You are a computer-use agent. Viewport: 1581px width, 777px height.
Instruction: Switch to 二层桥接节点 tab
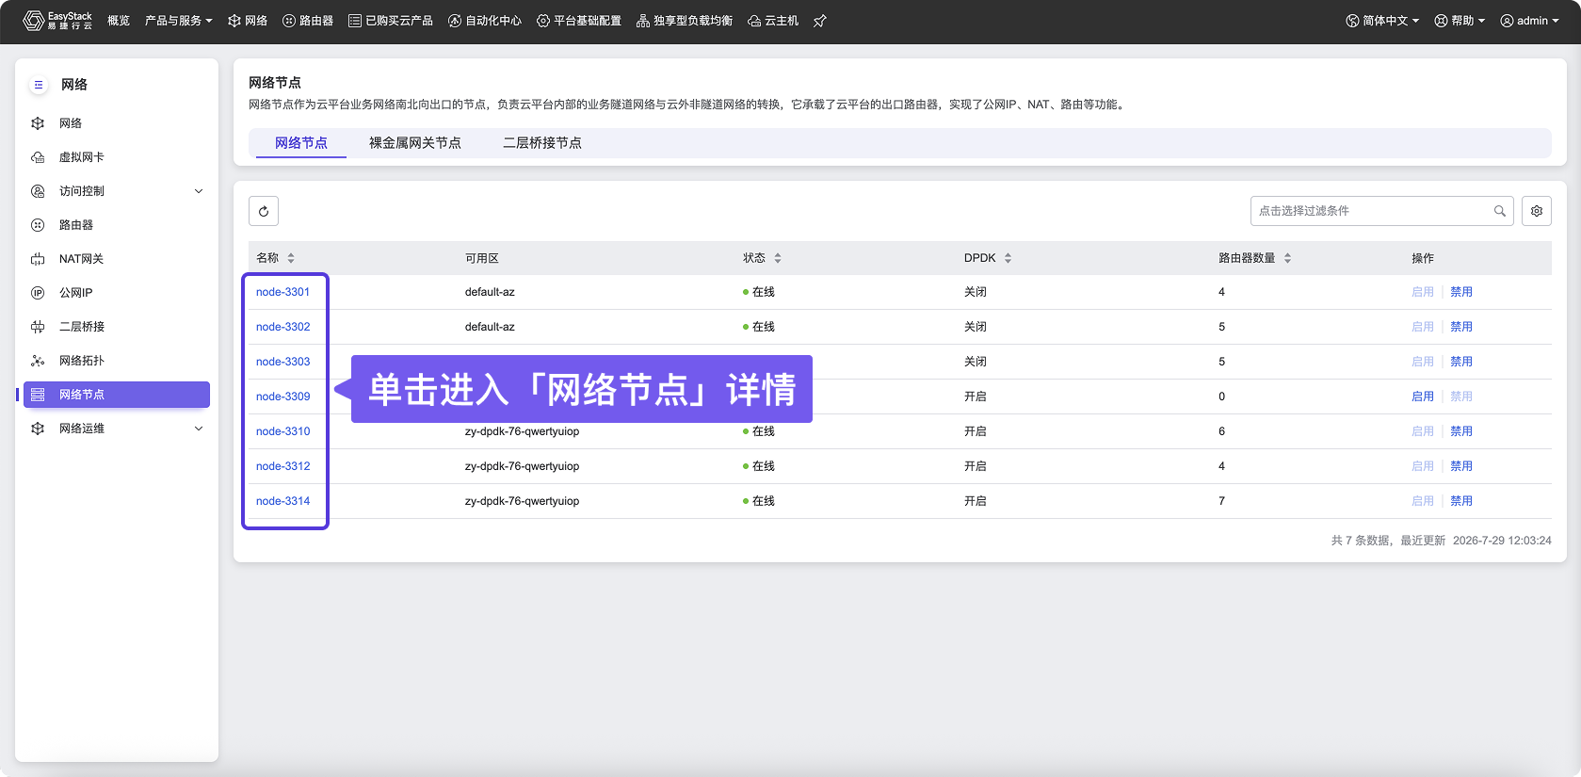coord(542,143)
